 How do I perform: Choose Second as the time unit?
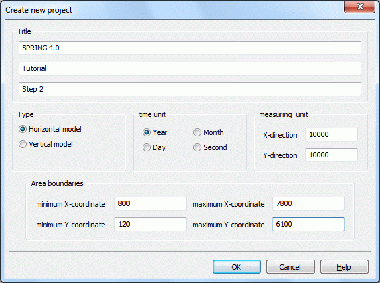tap(197, 147)
